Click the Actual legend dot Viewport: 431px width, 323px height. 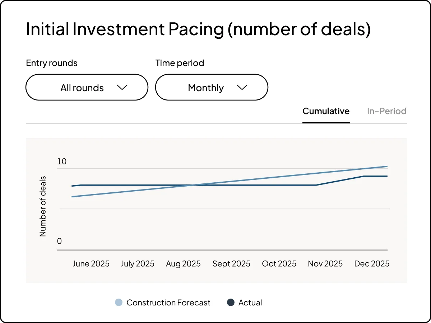(x=231, y=303)
